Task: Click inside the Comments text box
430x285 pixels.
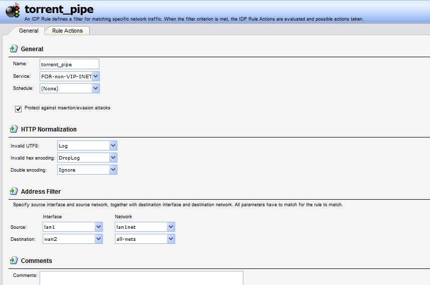Action: (x=141, y=277)
